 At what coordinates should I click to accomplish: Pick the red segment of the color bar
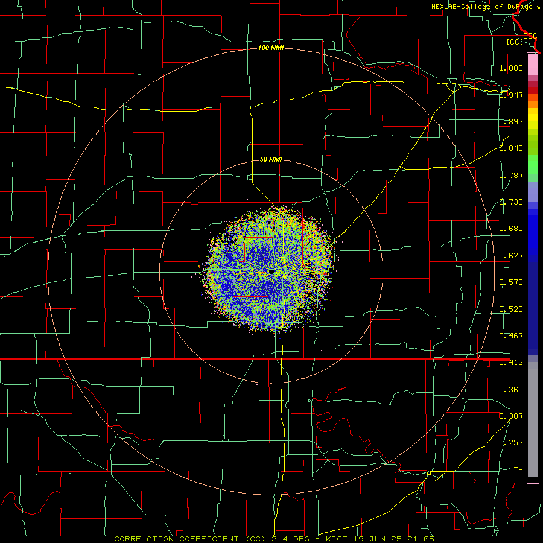(x=533, y=90)
